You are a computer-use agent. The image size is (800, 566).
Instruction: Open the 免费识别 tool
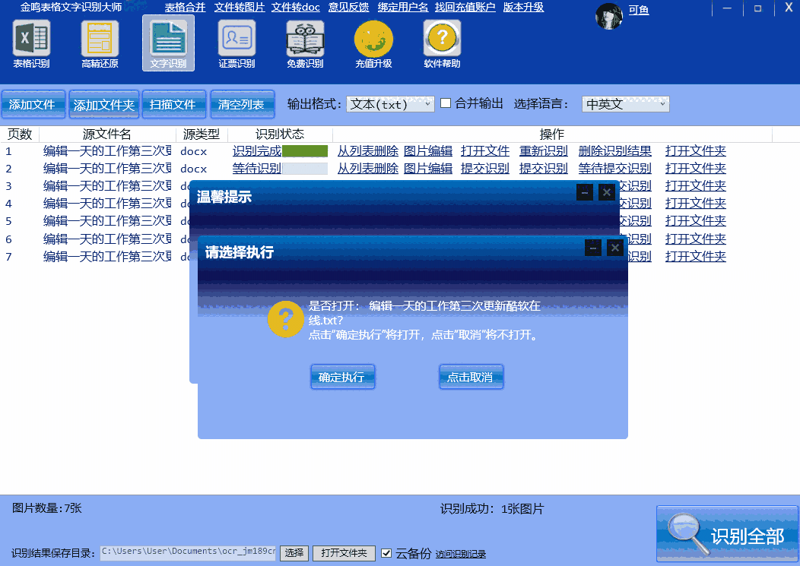coord(304,43)
